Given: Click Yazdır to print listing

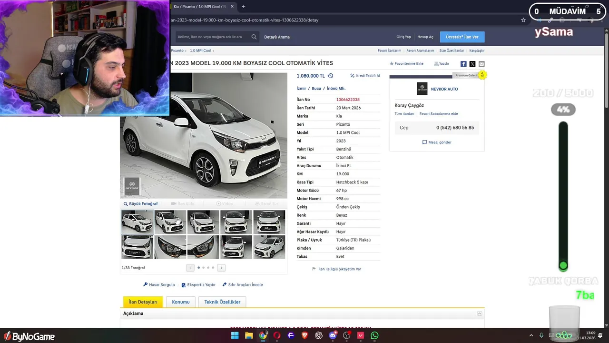Looking at the screenshot, I should pyautogui.click(x=442, y=64).
